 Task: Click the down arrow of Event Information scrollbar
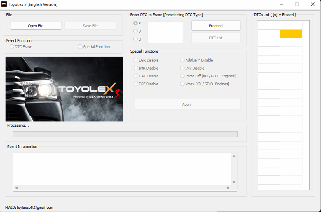(x=234, y=182)
